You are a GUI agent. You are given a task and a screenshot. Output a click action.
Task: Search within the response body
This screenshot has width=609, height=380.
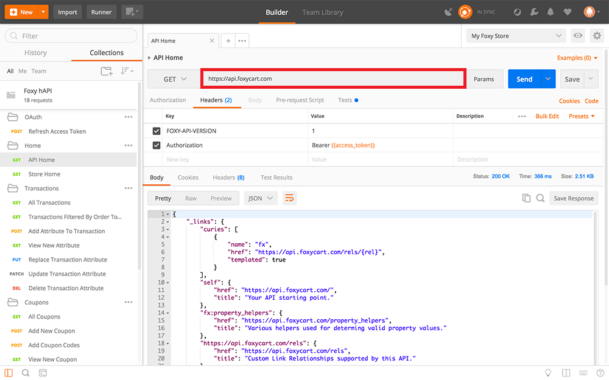coord(540,198)
